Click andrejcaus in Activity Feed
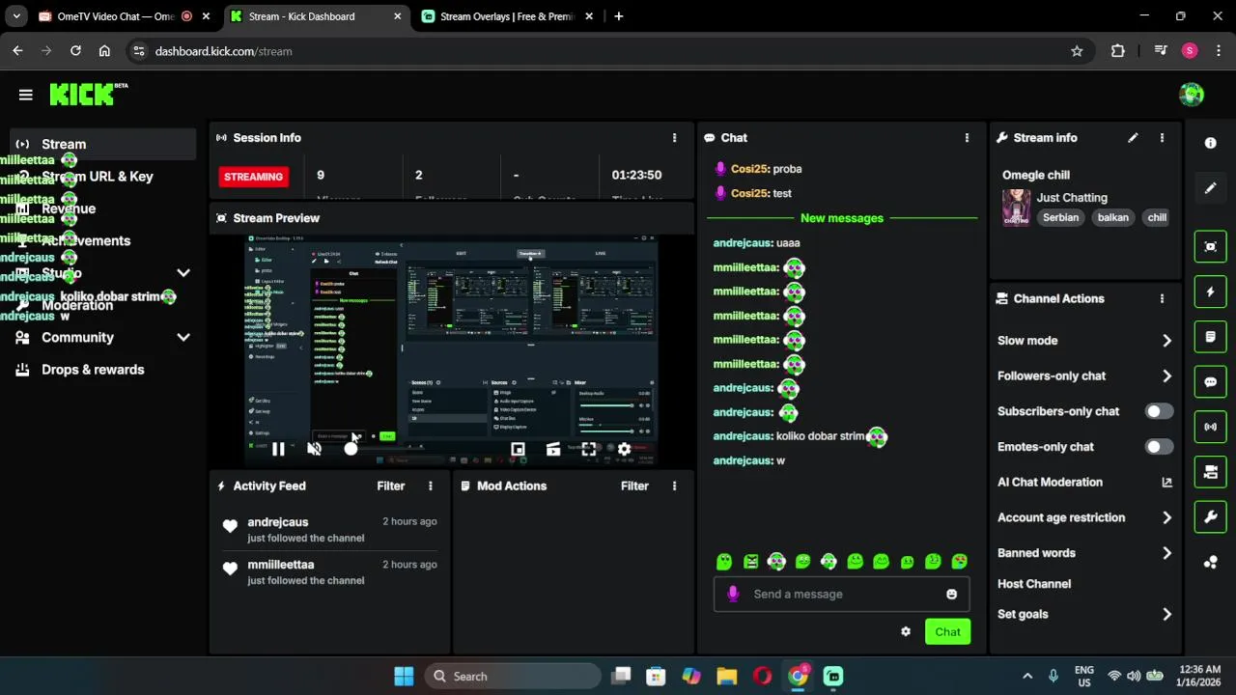 coord(278,522)
